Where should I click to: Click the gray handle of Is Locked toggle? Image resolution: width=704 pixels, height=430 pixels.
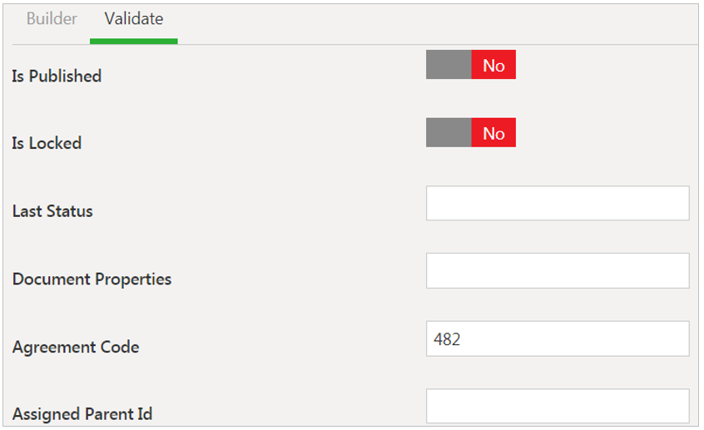[x=449, y=132]
